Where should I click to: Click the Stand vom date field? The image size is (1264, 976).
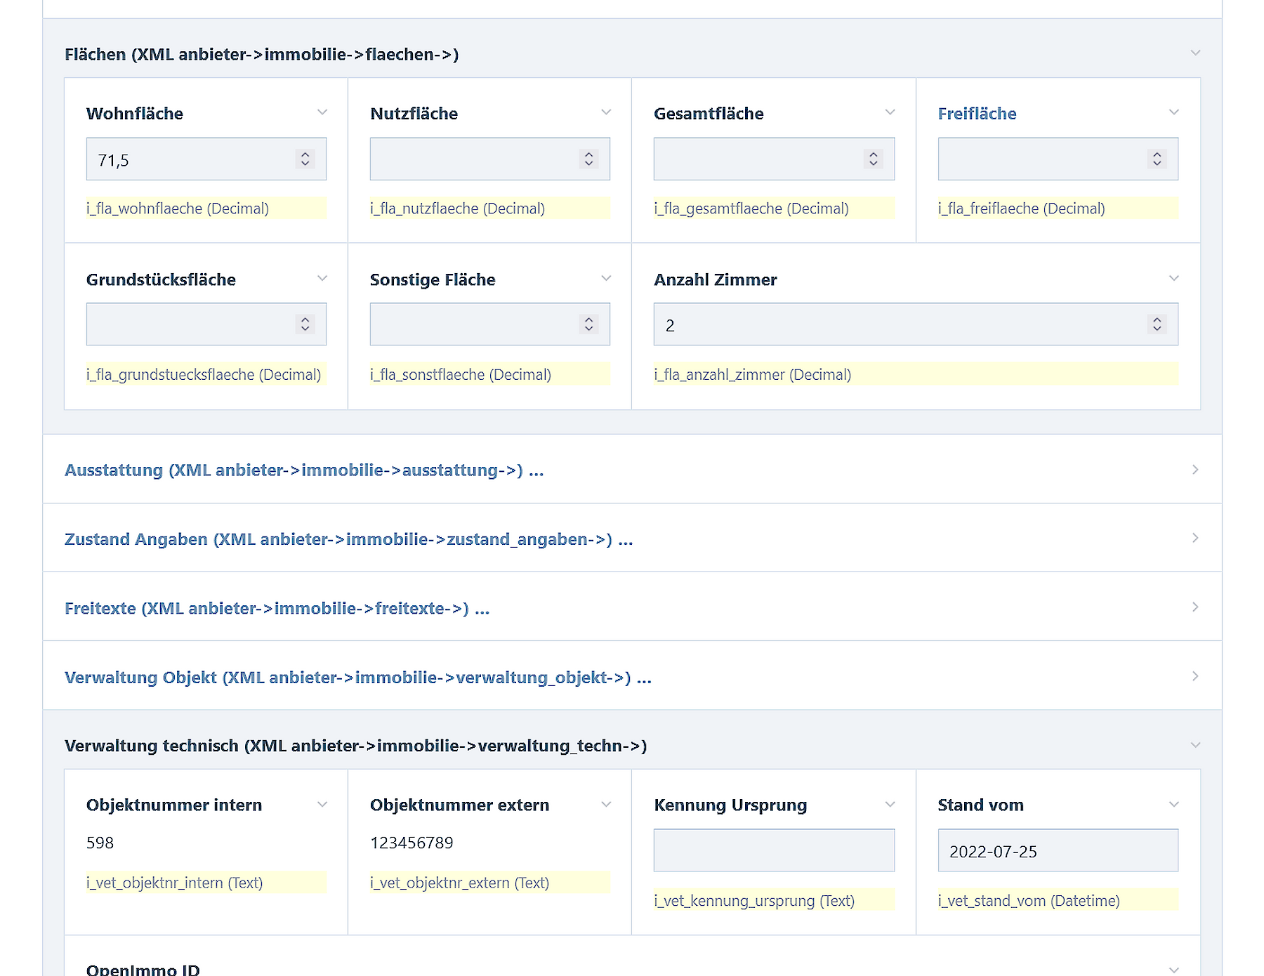pyautogui.click(x=1058, y=851)
